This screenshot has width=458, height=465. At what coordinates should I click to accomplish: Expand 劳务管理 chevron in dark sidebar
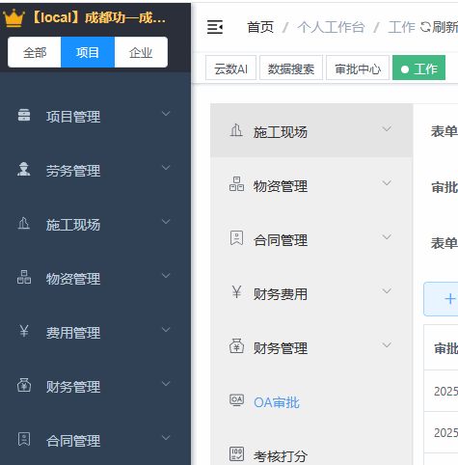click(166, 168)
